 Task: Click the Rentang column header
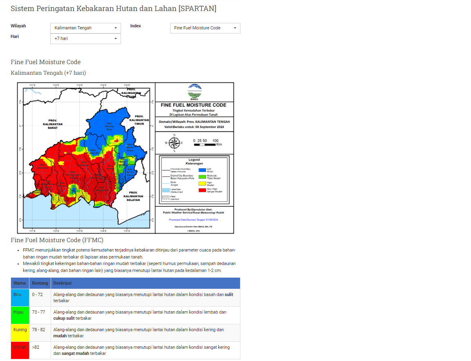pos(40,283)
